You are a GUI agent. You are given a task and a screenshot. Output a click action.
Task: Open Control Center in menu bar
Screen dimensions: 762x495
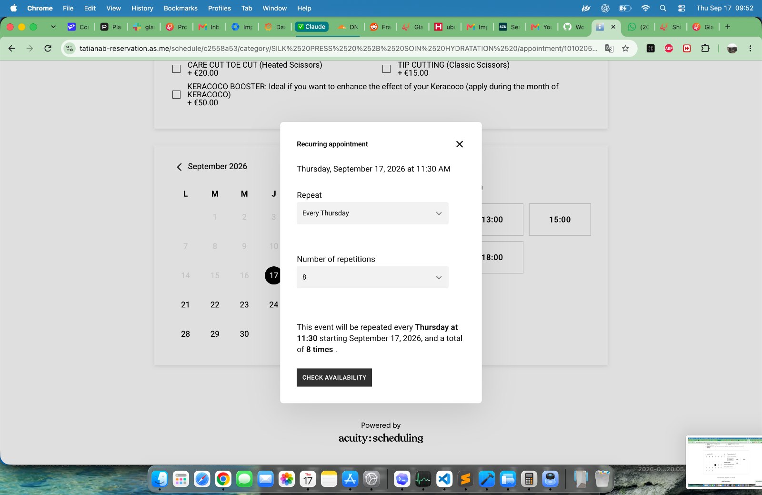[x=682, y=8]
